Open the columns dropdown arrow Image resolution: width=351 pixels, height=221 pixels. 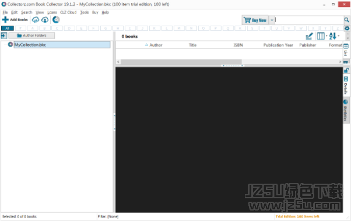click(x=327, y=36)
